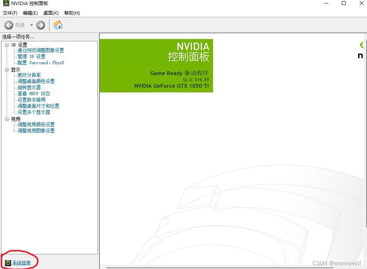The height and width of the screenshot is (269, 367).
Task: Go to the home page icon
Action: [58, 25]
